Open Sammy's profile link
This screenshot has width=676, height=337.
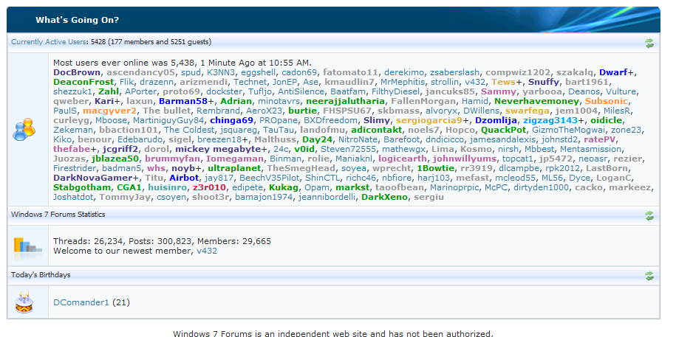point(499,91)
